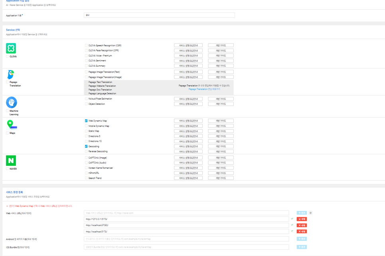Enable Directions 15 service
The image size is (385, 256).
pos(86,141)
